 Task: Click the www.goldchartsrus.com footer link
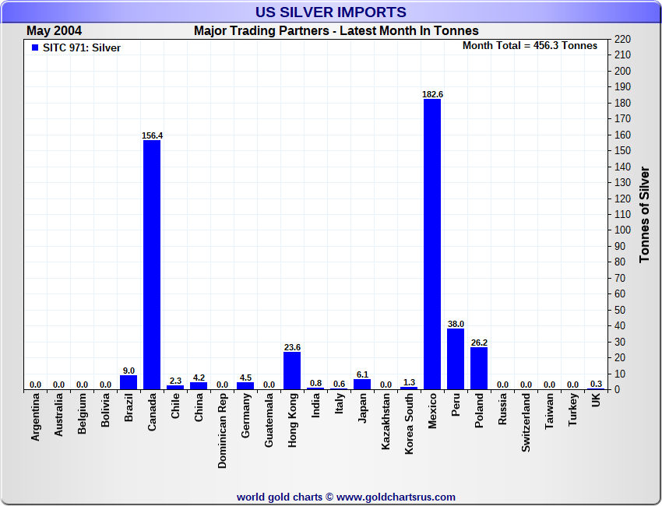click(x=396, y=497)
